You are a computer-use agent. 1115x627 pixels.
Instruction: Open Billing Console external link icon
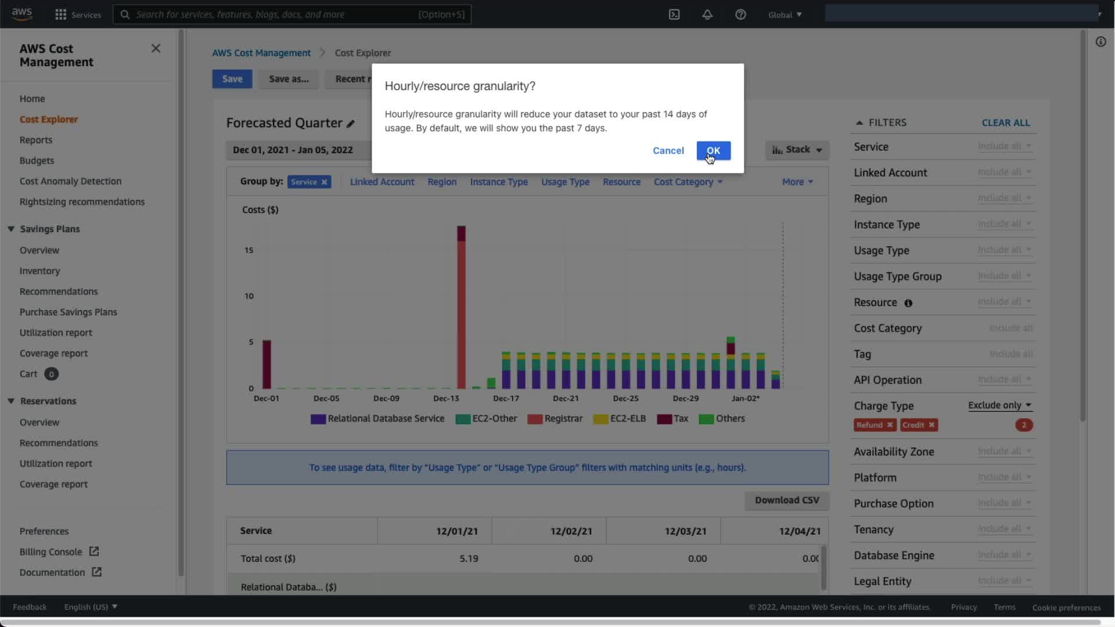(x=94, y=552)
